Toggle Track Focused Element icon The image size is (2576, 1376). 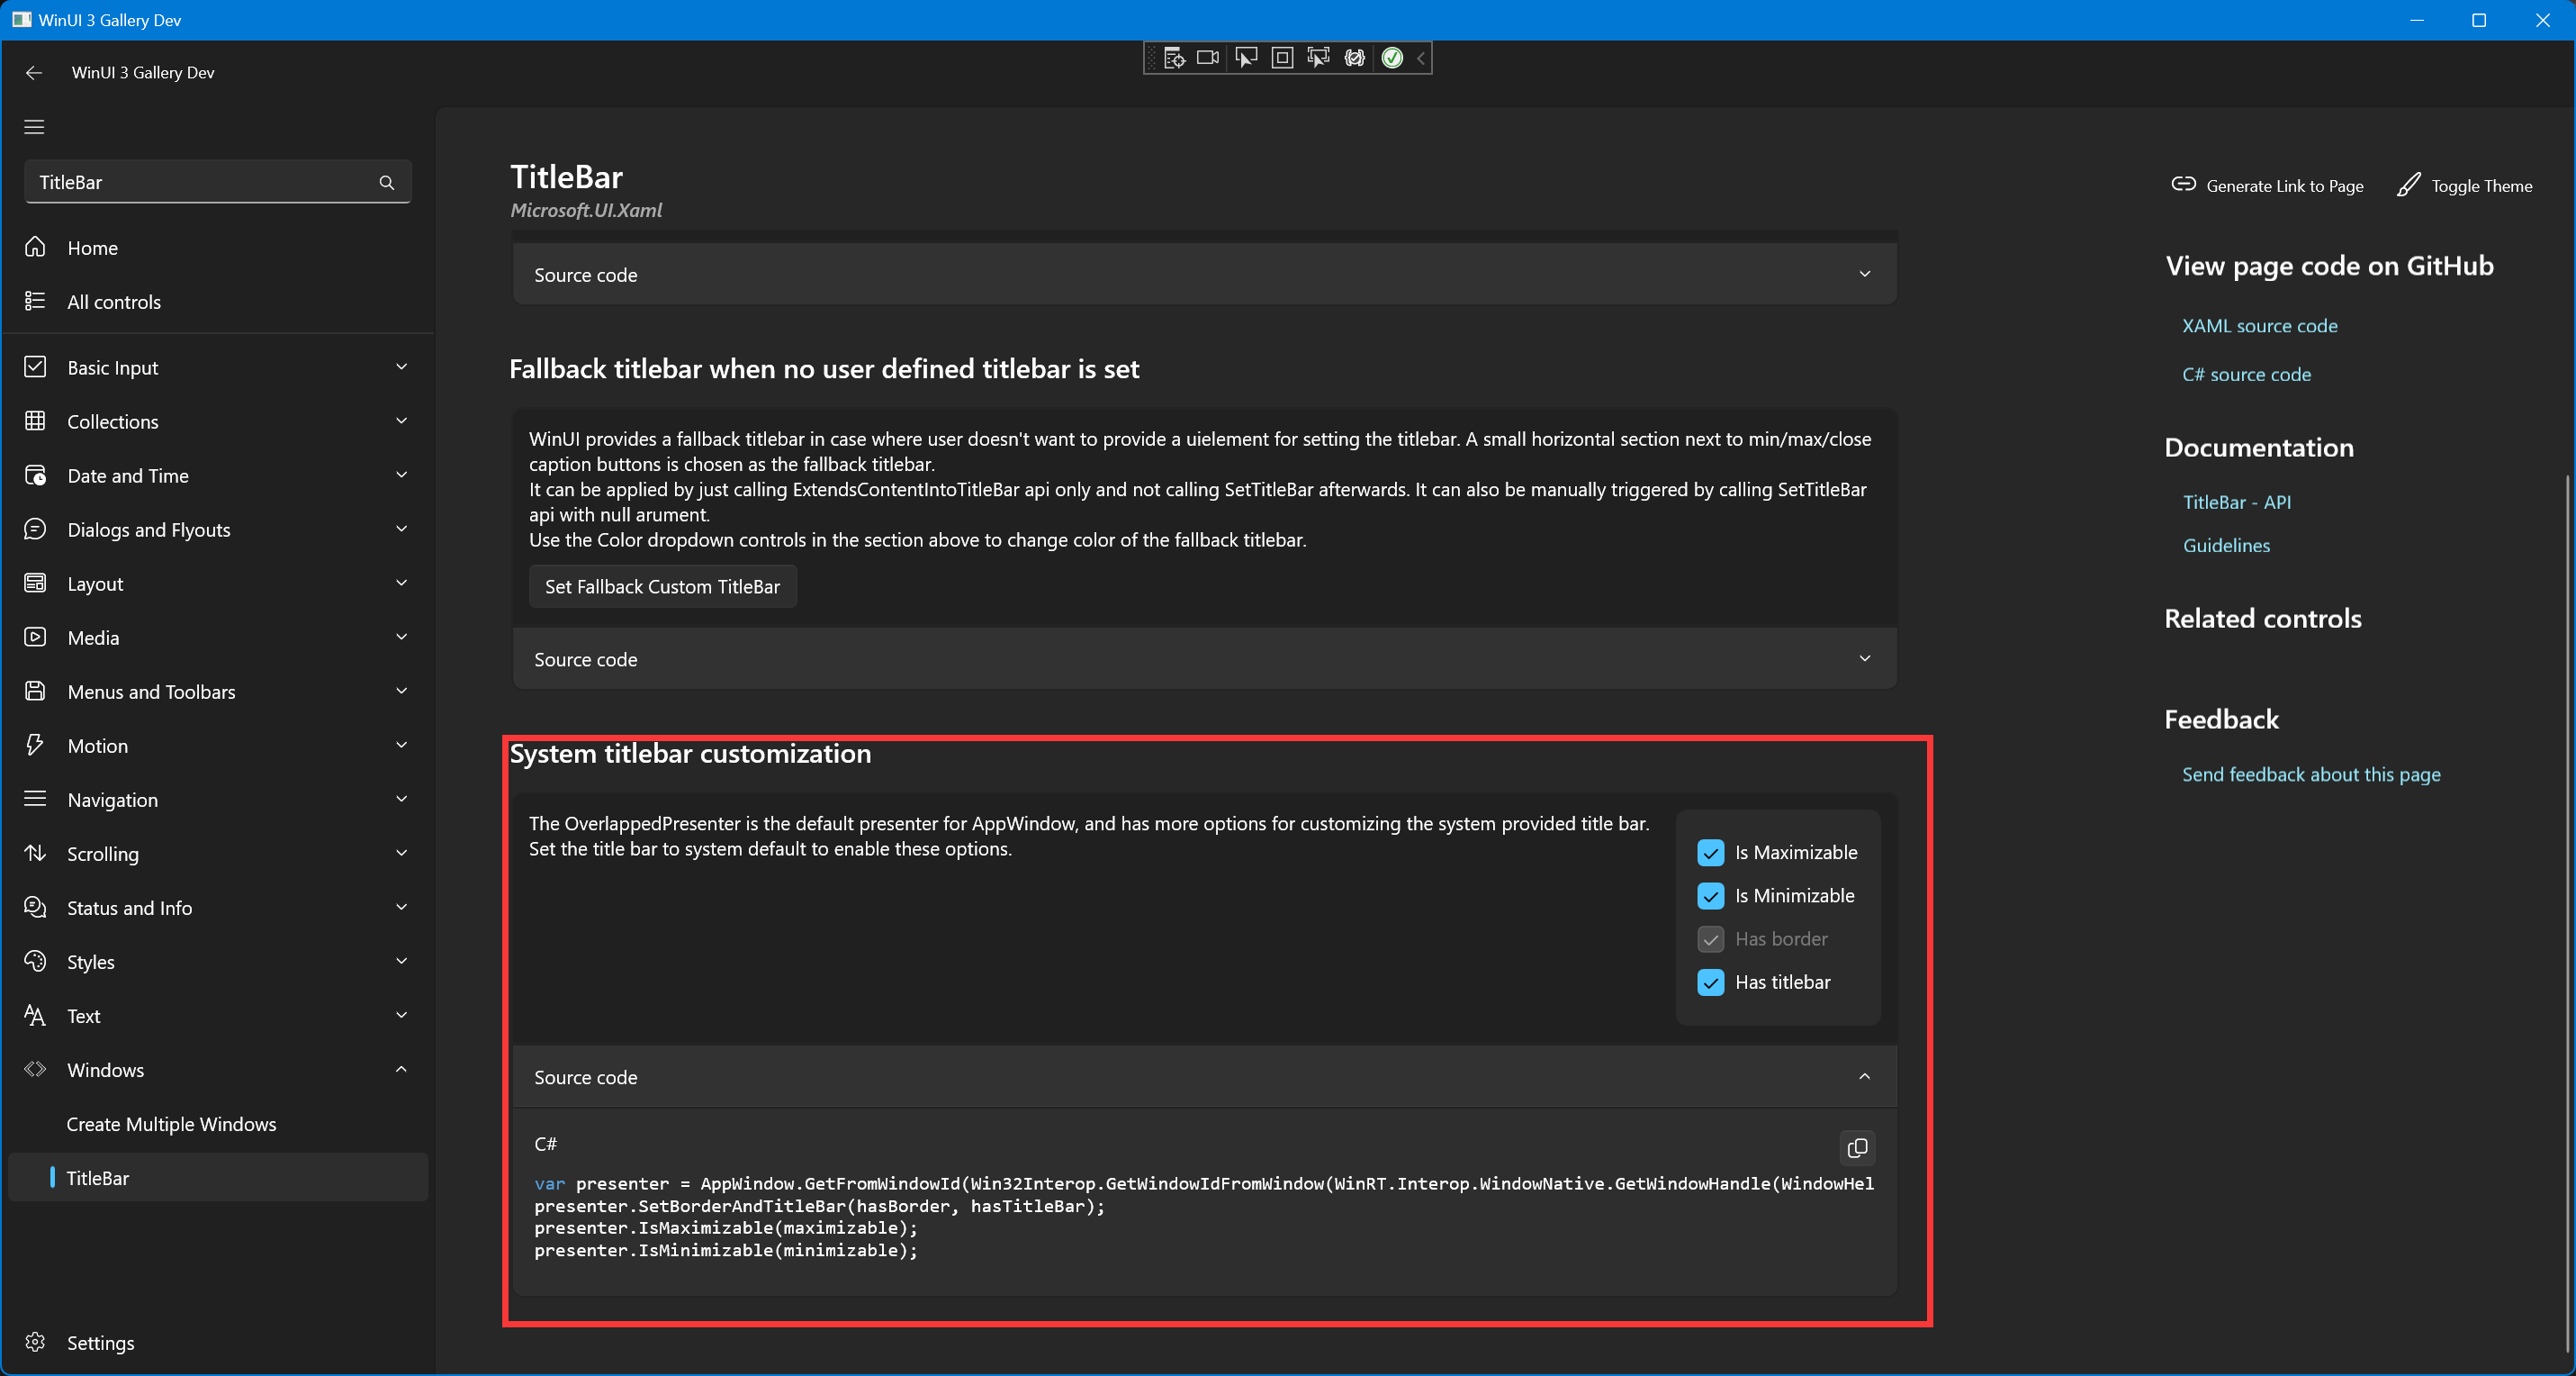(x=1318, y=58)
